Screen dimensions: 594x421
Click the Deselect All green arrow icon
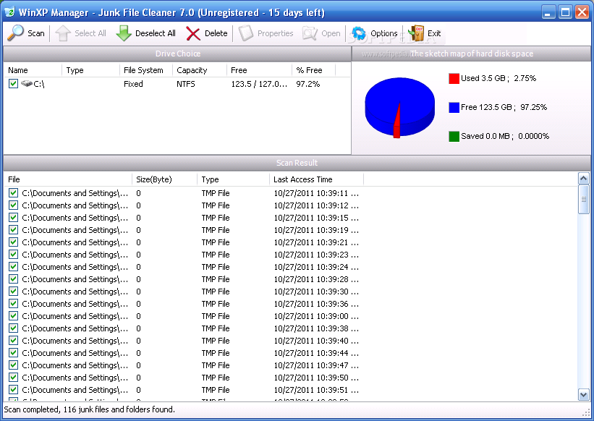pyautogui.click(x=124, y=33)
